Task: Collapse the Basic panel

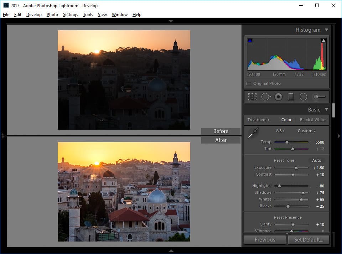Action: click(x=327, y=110)
